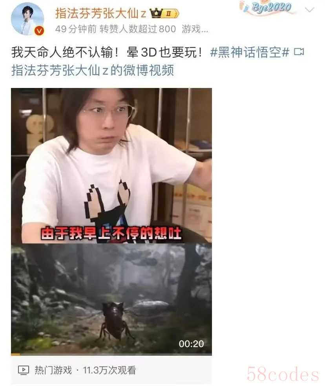Open username 指法芬芳张大仙z
Screen dimensions: 325x386
(100, 13)
